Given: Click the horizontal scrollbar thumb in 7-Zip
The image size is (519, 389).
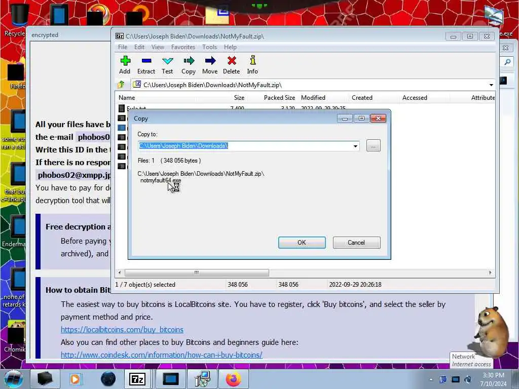Looking at the screenshot, I should pos(197,273).
